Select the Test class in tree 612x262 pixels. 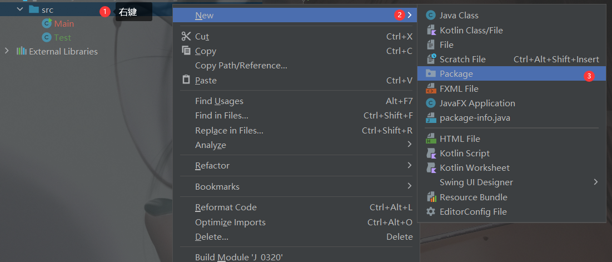(x=62, y=37)
